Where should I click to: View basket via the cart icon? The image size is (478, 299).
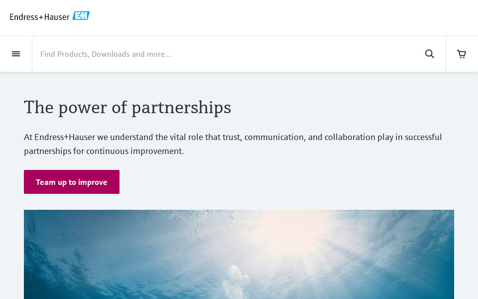[x=462, y=54]
